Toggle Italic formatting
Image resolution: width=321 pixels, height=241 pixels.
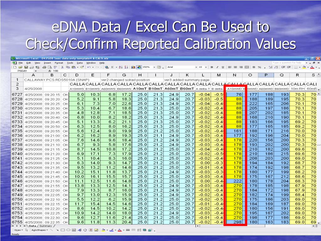coord(218,67)
